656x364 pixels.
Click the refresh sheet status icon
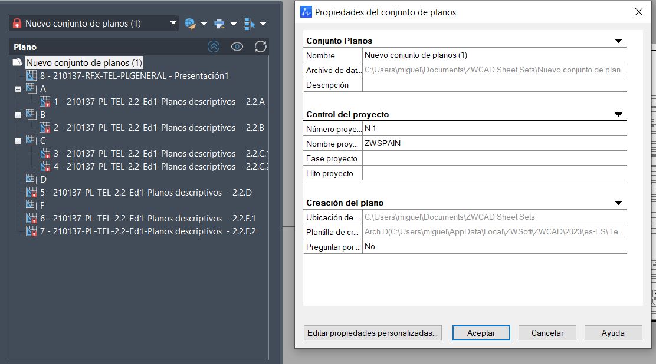point(261,47)
